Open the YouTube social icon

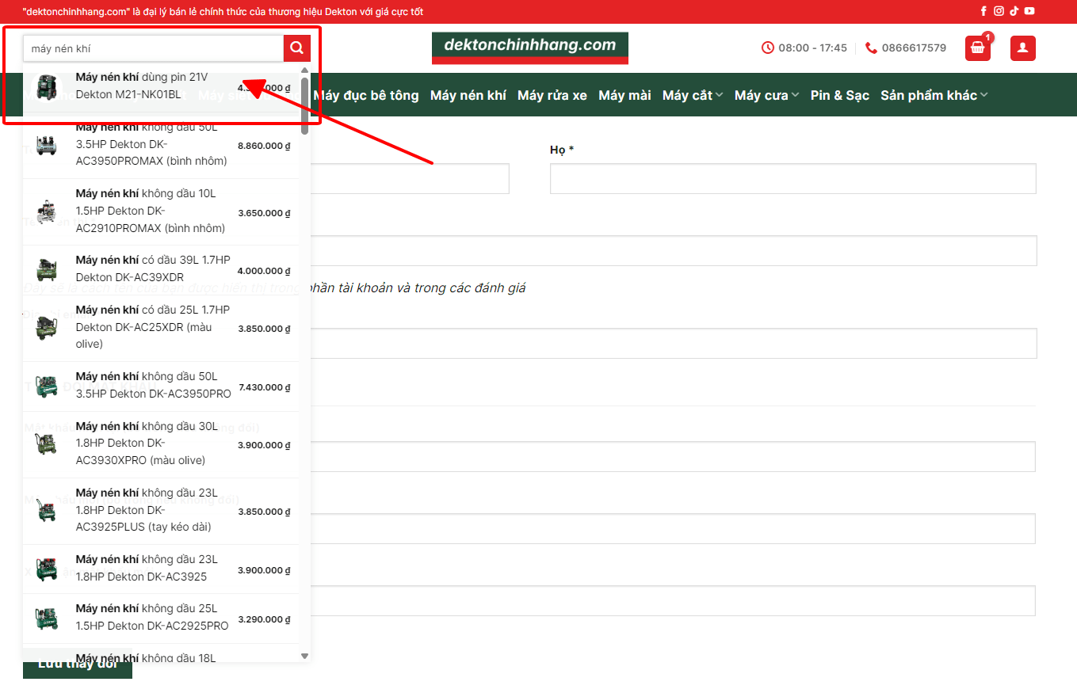pos(1029,11)
